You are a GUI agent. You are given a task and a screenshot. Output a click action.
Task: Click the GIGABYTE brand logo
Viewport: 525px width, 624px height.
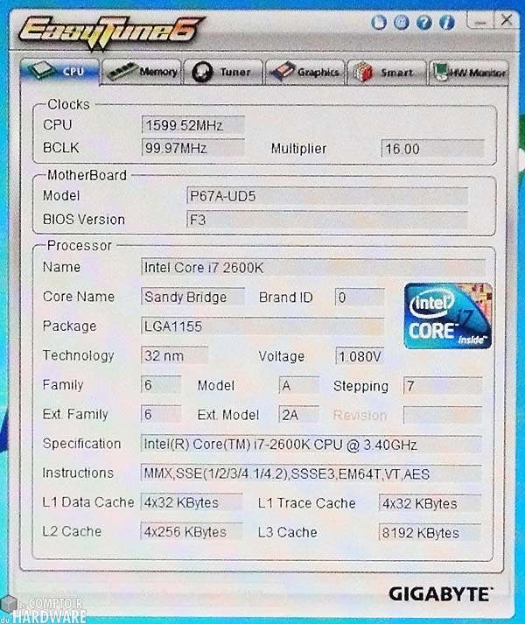click(438, 594)
